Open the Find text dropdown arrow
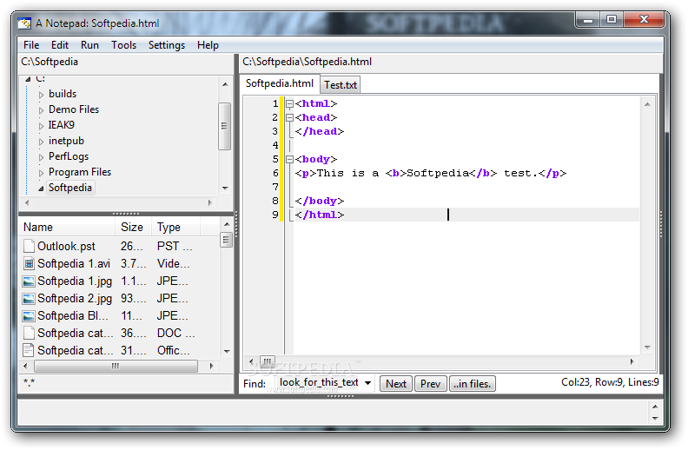Image resolution: width=688 pixels, height=450 pixels. click(367, 383)
